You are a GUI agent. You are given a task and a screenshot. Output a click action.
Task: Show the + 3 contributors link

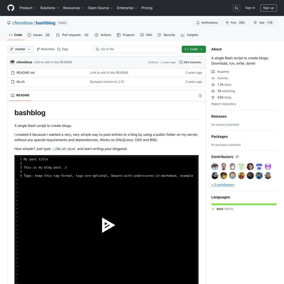[x=223, y=185]
